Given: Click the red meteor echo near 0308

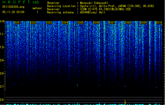Looking at the screenshot, I should pos(125,86).
